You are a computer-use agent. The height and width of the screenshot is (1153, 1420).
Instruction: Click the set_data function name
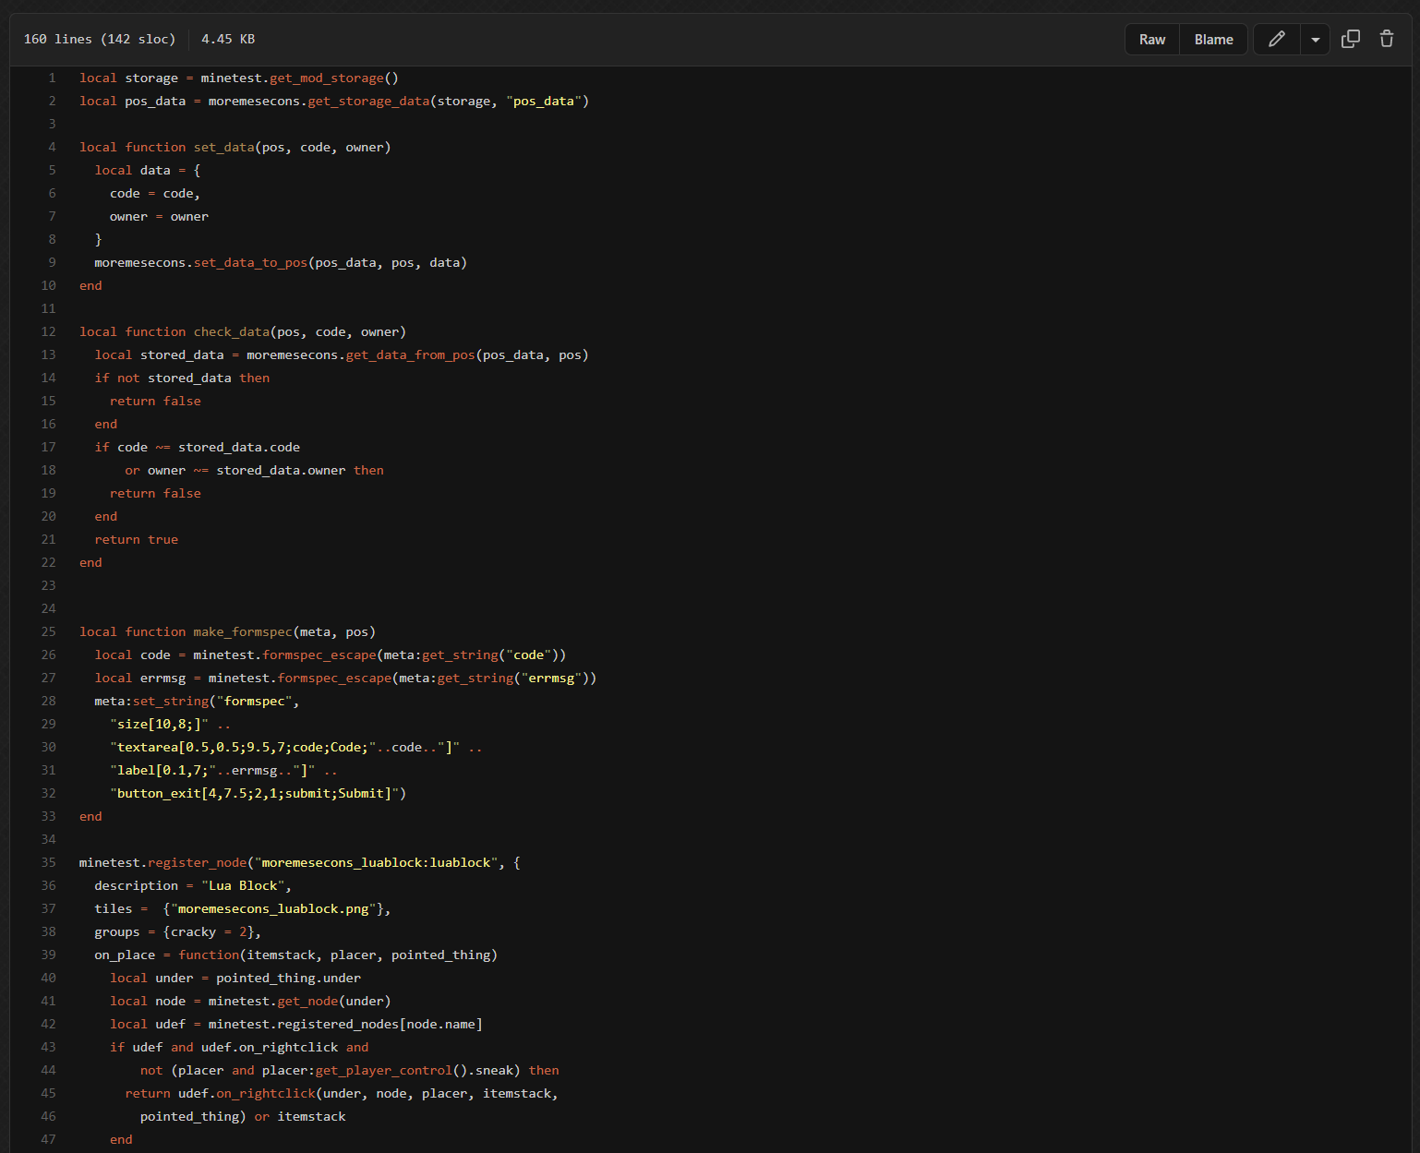coord(223,148)
